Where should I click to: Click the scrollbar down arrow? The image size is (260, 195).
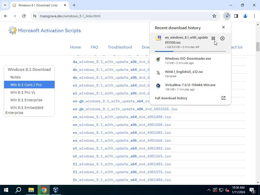click(x=258, y=183)
